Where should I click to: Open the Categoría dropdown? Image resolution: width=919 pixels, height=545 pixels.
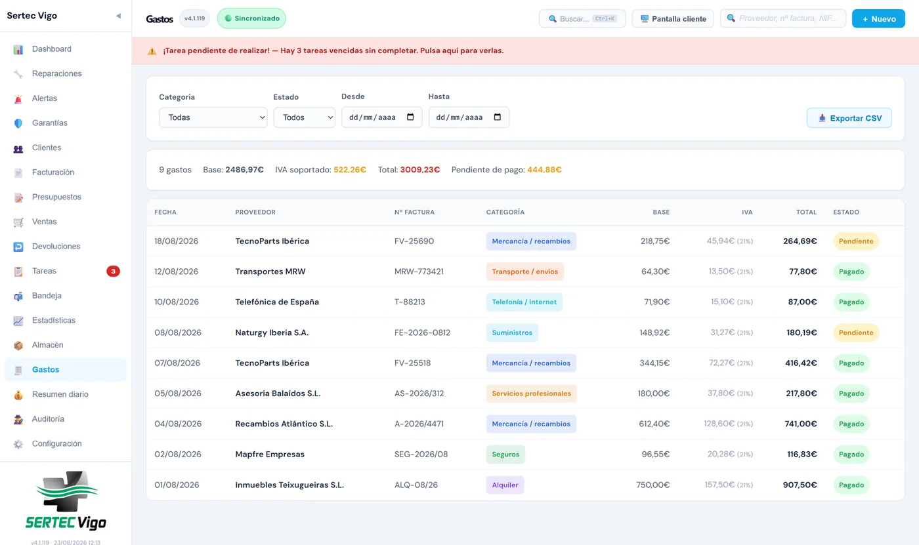213,117
